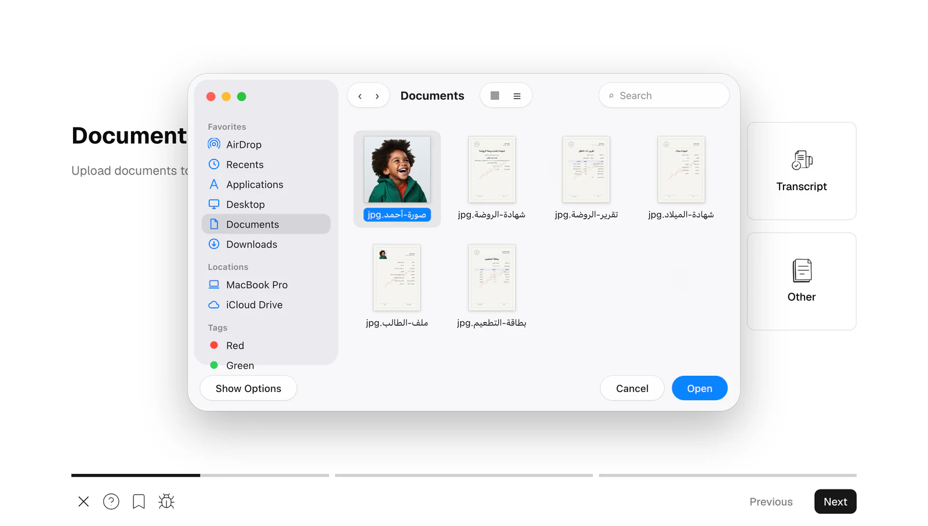
Task: Go back with the left chevron
Action: pos(360,96)
